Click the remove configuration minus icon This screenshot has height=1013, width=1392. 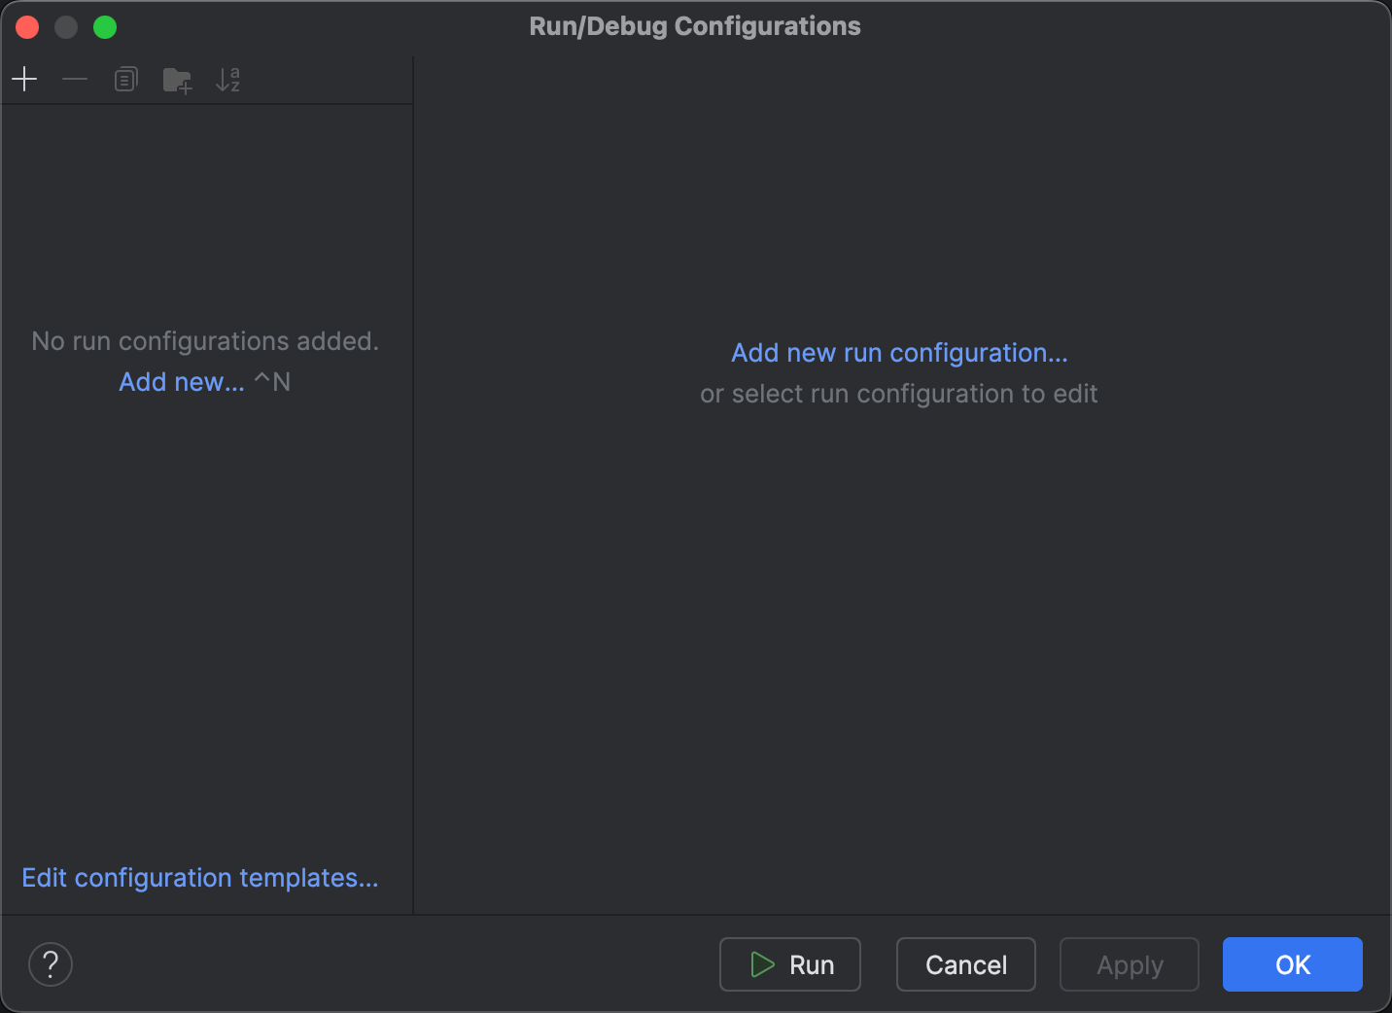(x=75, y=79)
